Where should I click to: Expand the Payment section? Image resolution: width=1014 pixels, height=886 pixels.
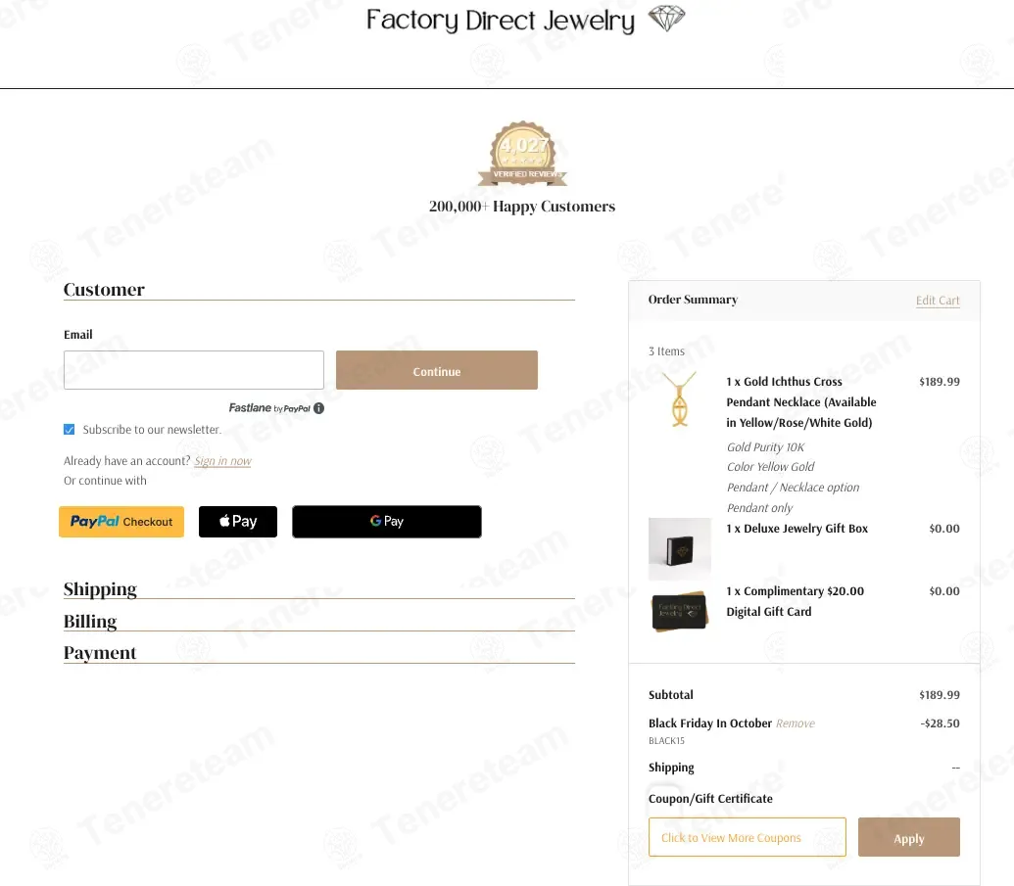point(100,653)
